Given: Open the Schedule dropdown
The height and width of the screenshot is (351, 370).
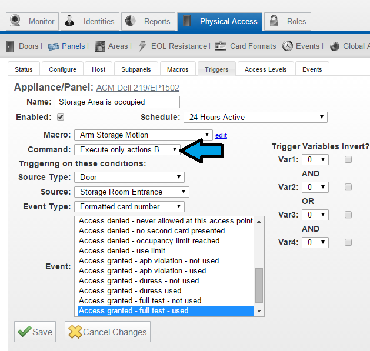Looking at the screenshot, I should tap(255, 117).
